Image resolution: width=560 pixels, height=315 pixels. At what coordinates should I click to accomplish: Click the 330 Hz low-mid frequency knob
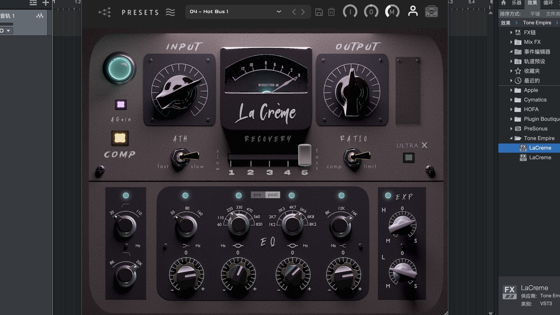tap(238, 224)
